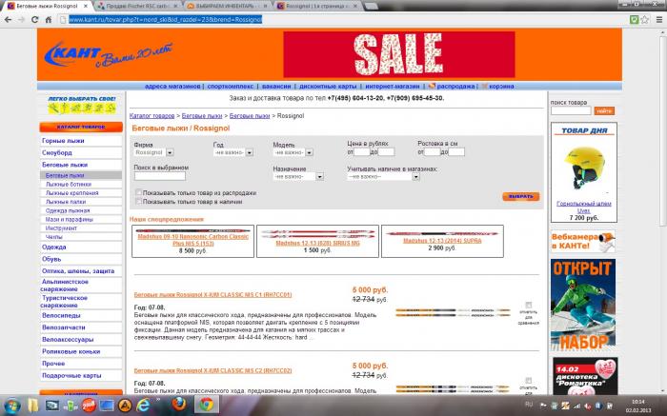Viewport: 667px width, 416px height.
Task: Open 'интернет-магазин' in top menu
Action: (x=393, y=87)
